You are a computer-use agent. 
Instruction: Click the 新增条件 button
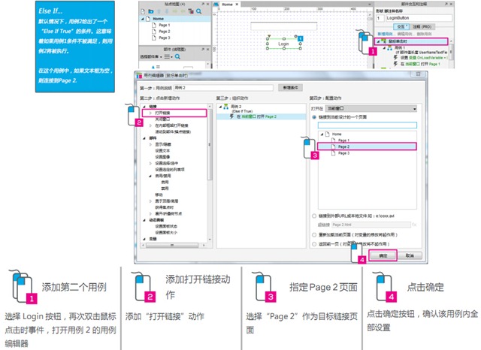(291, 88)
